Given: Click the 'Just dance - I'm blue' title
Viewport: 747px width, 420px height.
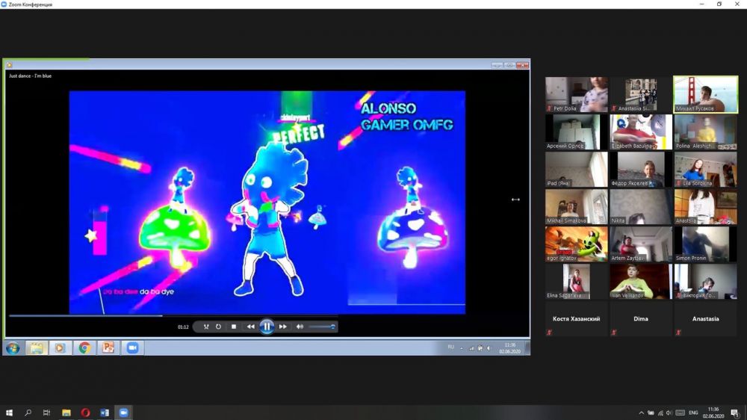Looking at the screenshot, I should 30,75.
